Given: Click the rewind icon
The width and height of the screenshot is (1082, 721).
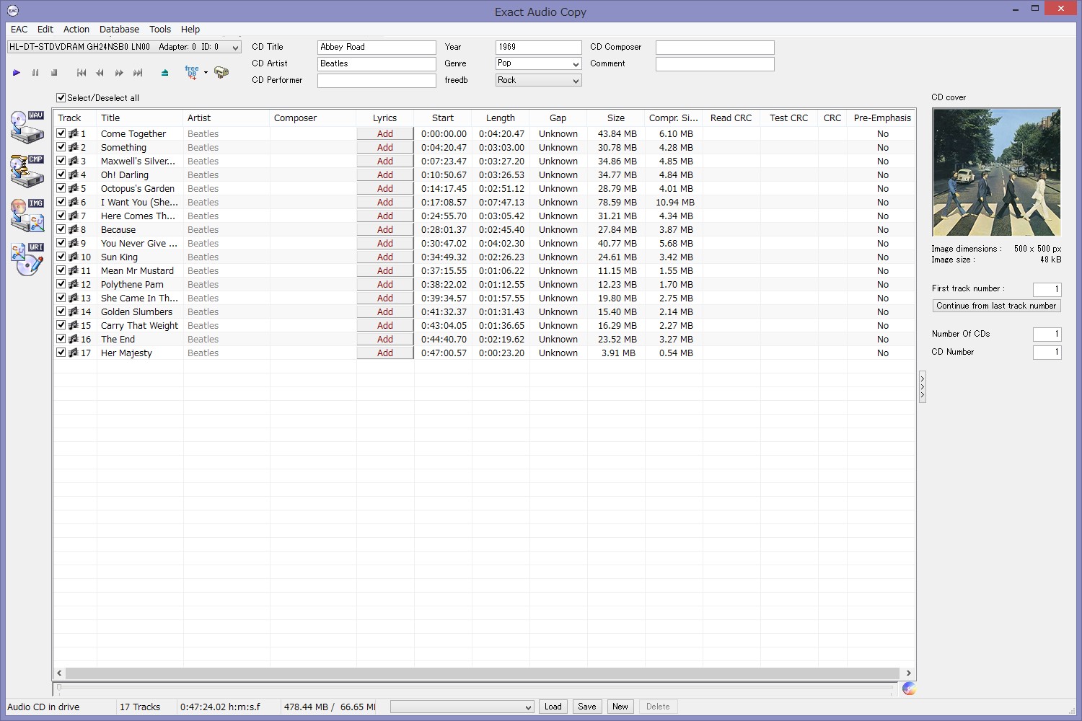Looking at the screenshot, I should [100, 73].
